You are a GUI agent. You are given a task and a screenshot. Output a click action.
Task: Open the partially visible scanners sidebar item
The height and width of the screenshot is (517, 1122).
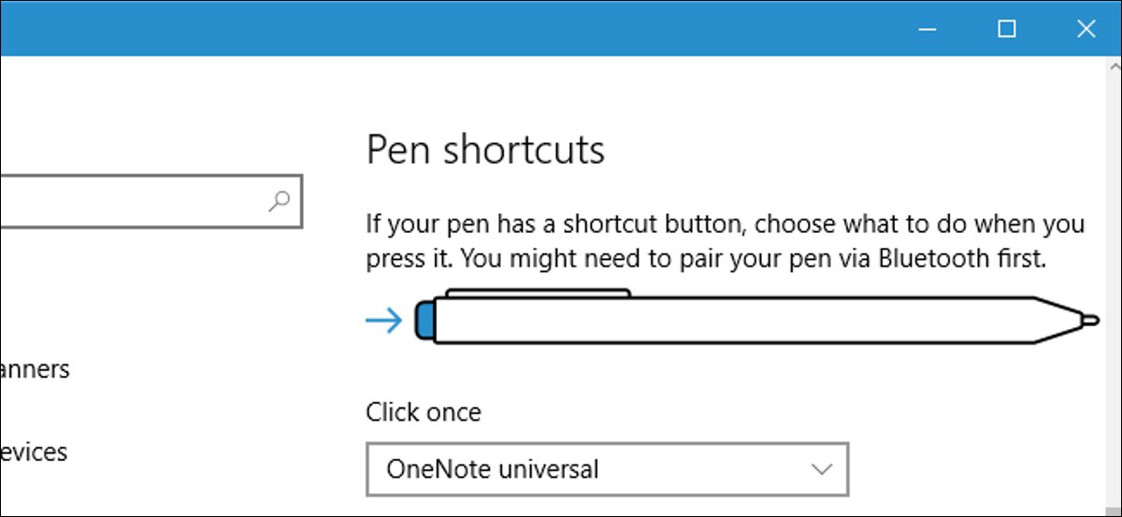pyautogui.click(x=35, y=369)
